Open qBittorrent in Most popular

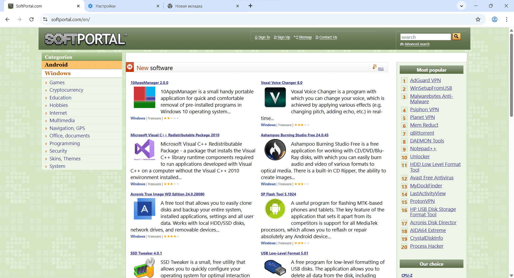point(422,133)
